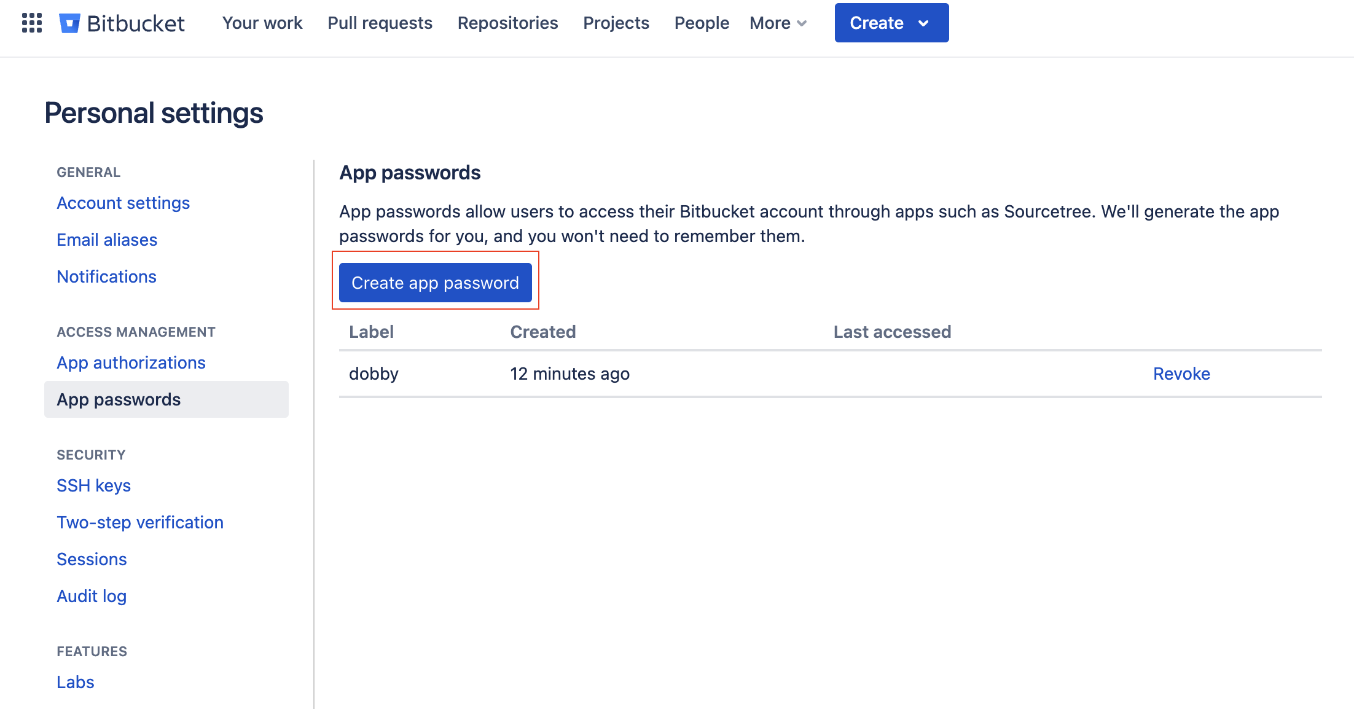Open Account settings

pyautogui.click(x=123, y=203)
